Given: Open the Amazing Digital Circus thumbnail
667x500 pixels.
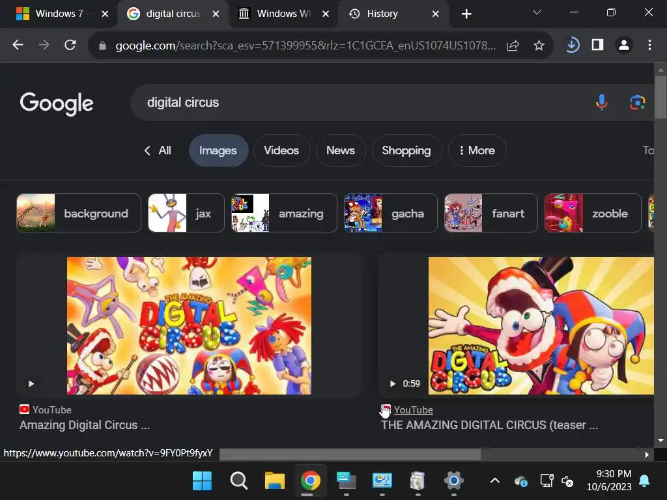Looking at the screenshot, I should coord(189,326).
